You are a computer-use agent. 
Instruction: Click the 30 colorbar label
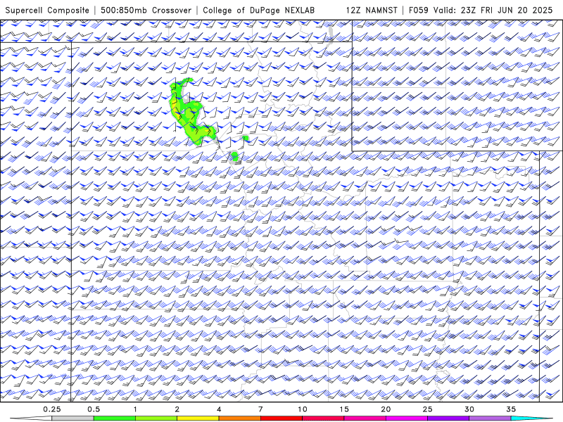pos(469,409)
